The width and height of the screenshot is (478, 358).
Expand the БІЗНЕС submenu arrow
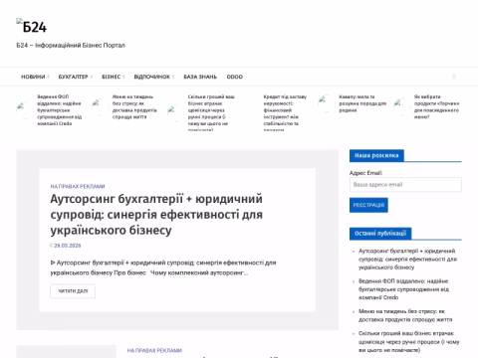click(123, 77)
